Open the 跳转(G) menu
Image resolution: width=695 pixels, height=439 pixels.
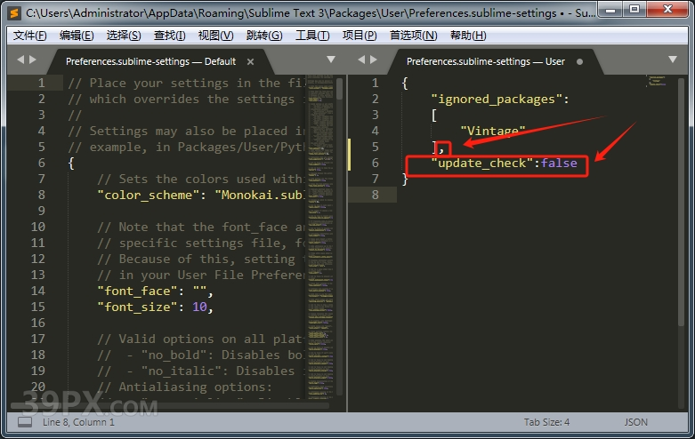264,36
